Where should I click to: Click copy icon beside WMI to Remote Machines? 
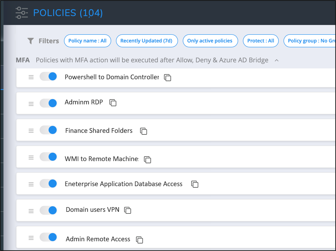tap(147, 159)
